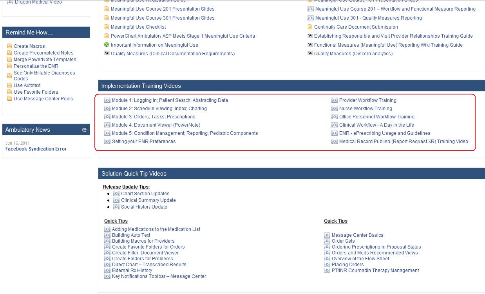Open Create Filter Document Viewer quick tip
Viewport: 485px width, 294px height.
(145, 253)
